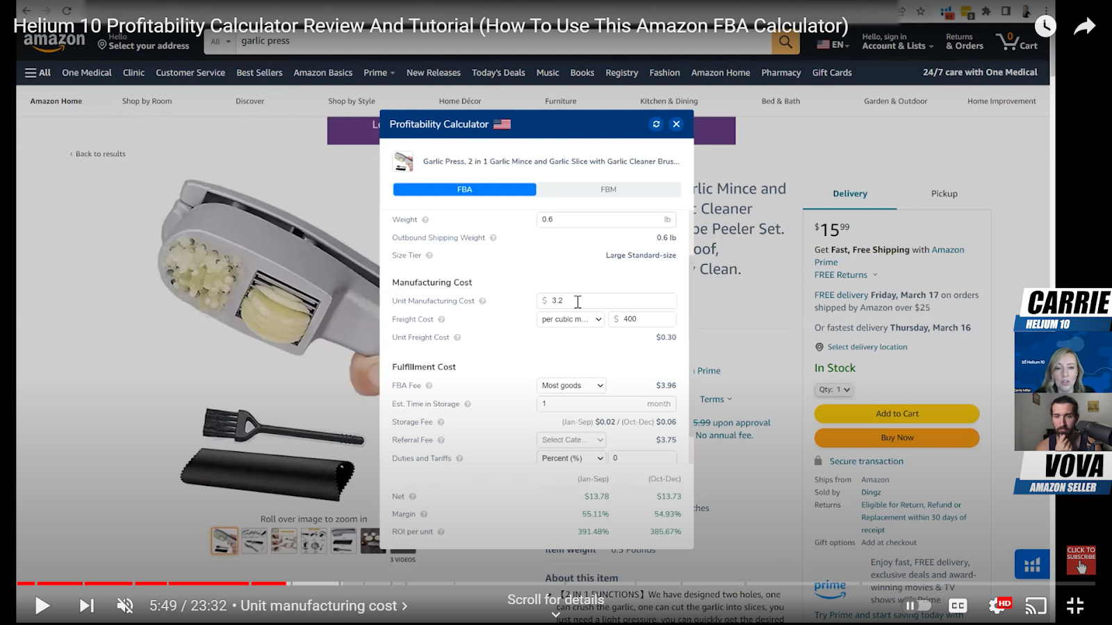Open seller Dingz link
Viewport: 1112px width, 625px height.
pyautogui.click(x=871, y=492)
